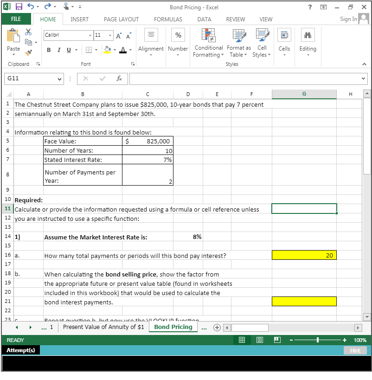
Task: Click the Hint button
Action: (x=355, y=350)
